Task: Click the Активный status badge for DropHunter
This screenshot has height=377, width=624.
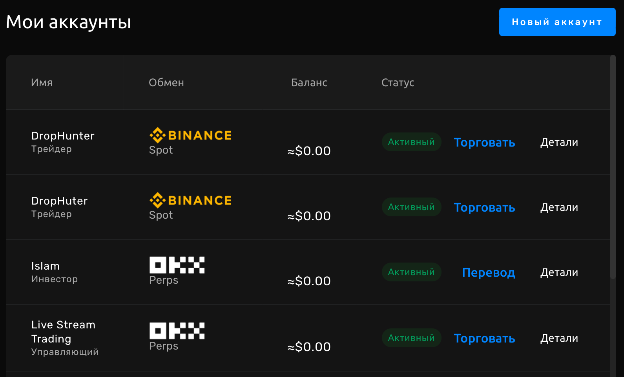Action: (x=411, y=142)
